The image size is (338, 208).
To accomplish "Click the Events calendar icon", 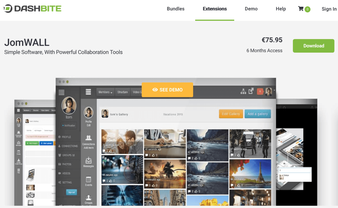I will pyautogui.click(x=88, y=179).
